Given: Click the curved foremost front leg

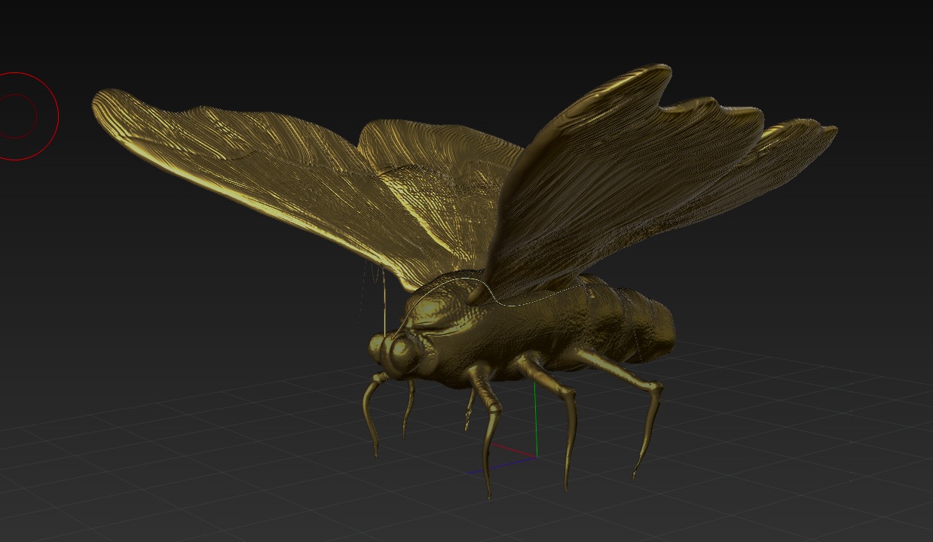Looking at the screenshot, I should point(369,414).
